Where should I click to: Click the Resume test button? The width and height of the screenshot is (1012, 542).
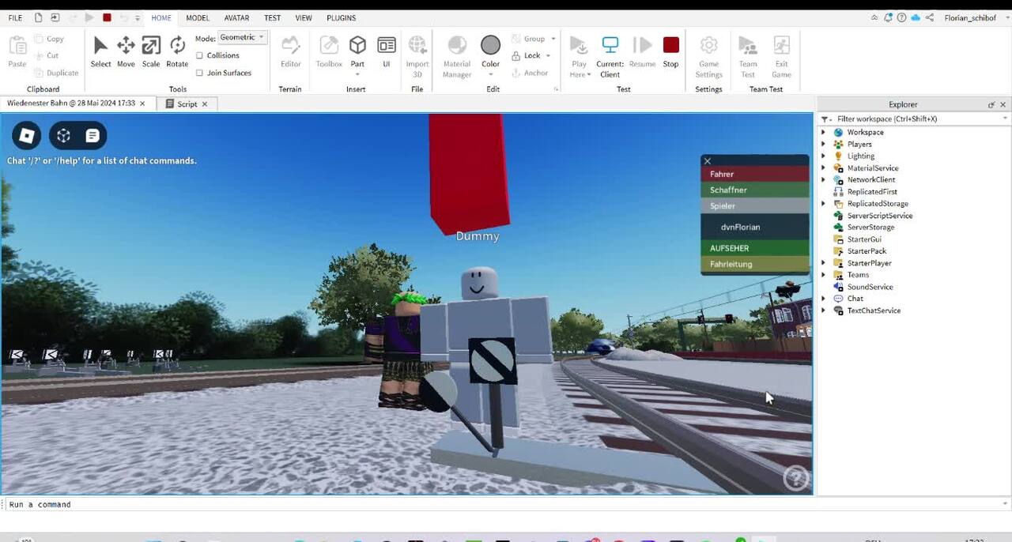pyautogui.click(x=642, y=51)
